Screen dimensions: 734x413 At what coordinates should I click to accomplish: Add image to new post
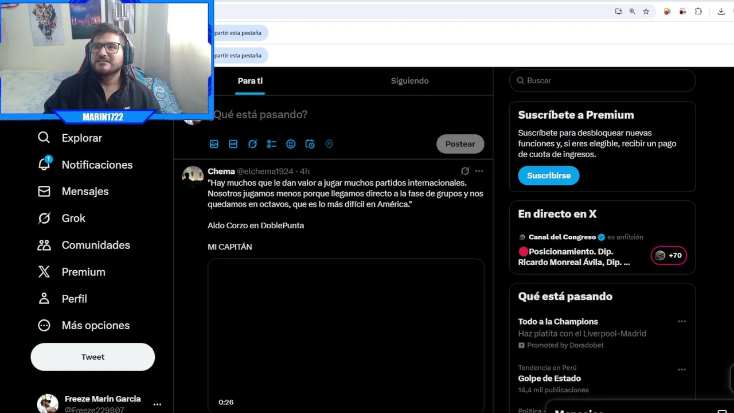click(214, 144)
